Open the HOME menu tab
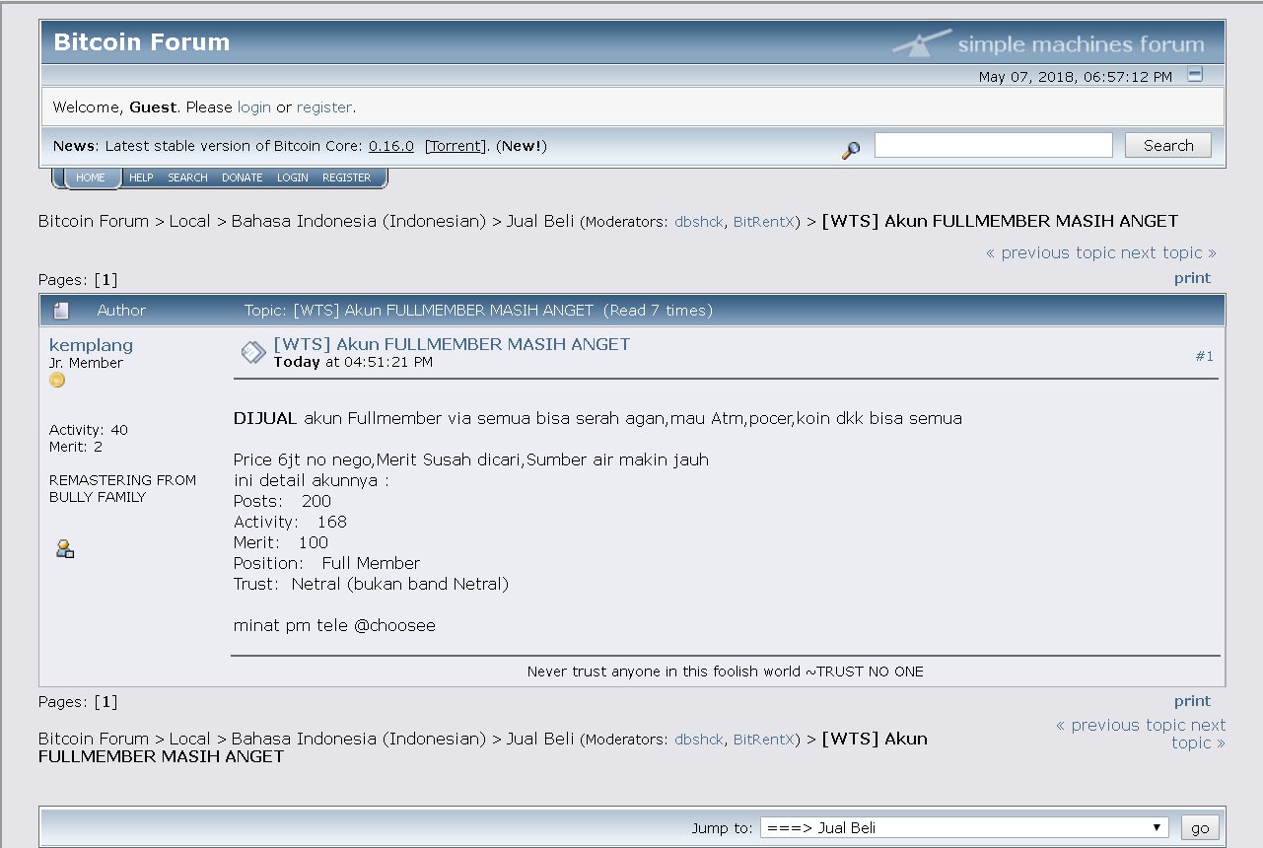Screen dimensions: 1263x848 [90, 177]
